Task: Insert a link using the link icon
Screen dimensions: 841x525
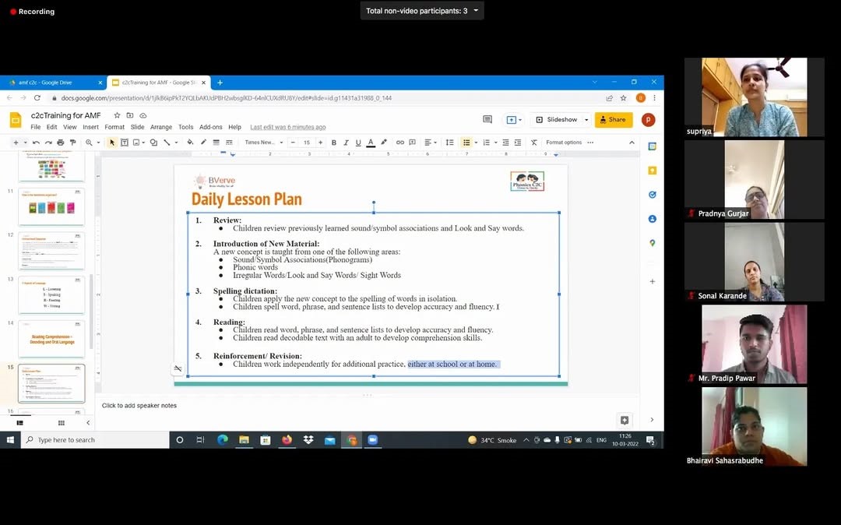Action: 400,143
